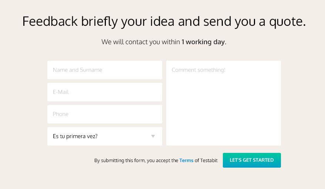
Task: Submit the form with the teal button
Action: 252,160
